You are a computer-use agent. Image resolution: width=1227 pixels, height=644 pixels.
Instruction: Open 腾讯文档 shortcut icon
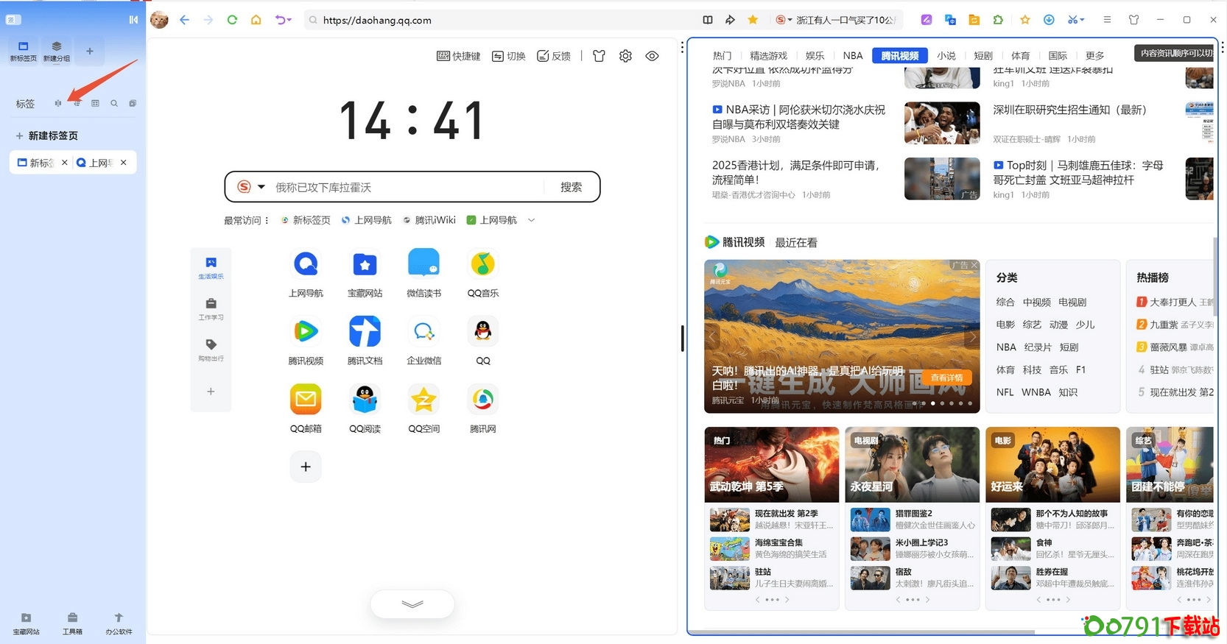(365, 332)
